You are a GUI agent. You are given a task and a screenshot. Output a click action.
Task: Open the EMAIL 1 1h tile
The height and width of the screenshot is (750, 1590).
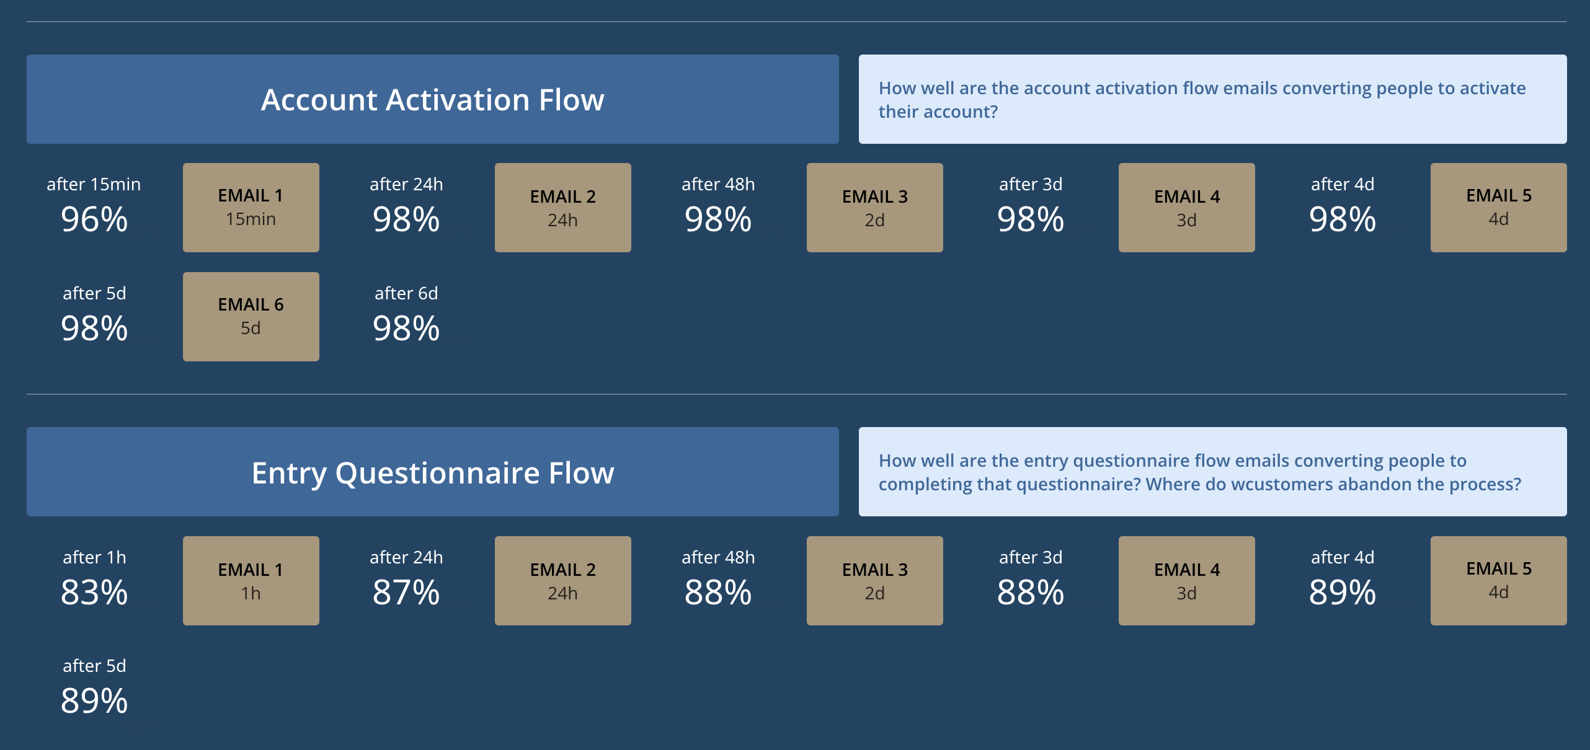[251, 581]
